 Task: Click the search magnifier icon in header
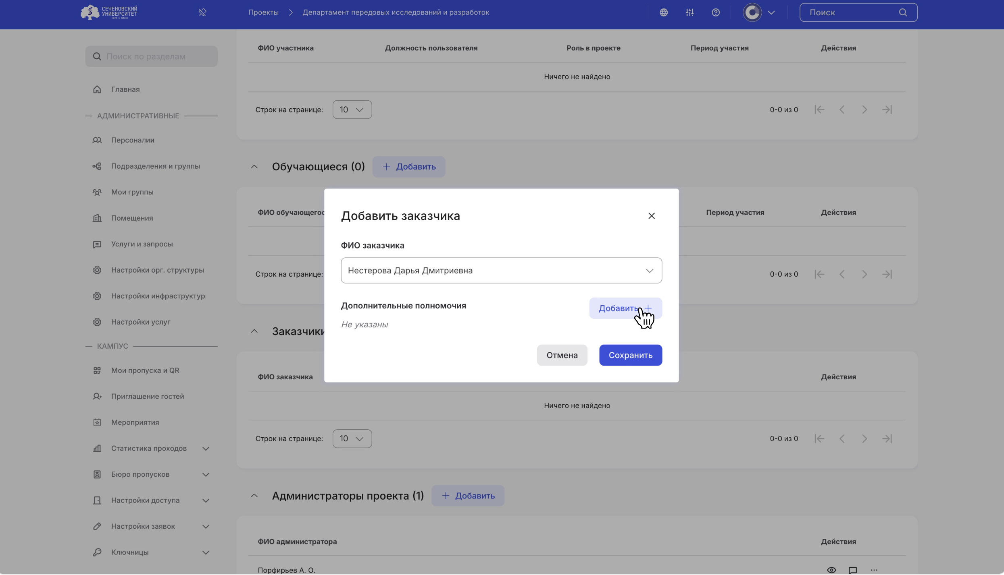(903, 12)
